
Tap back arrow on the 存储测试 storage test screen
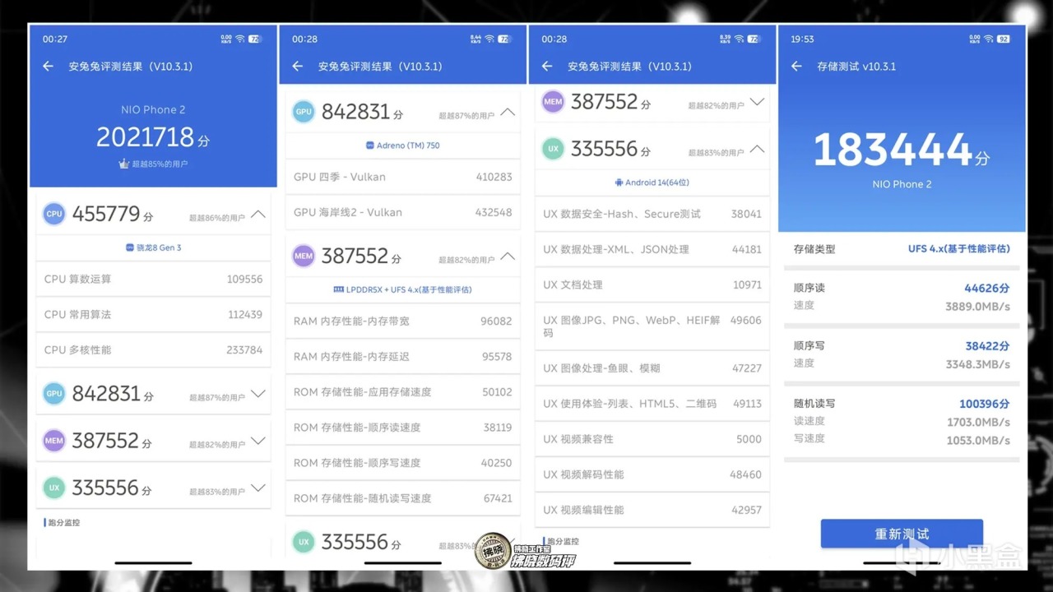[x=796, y=67]
